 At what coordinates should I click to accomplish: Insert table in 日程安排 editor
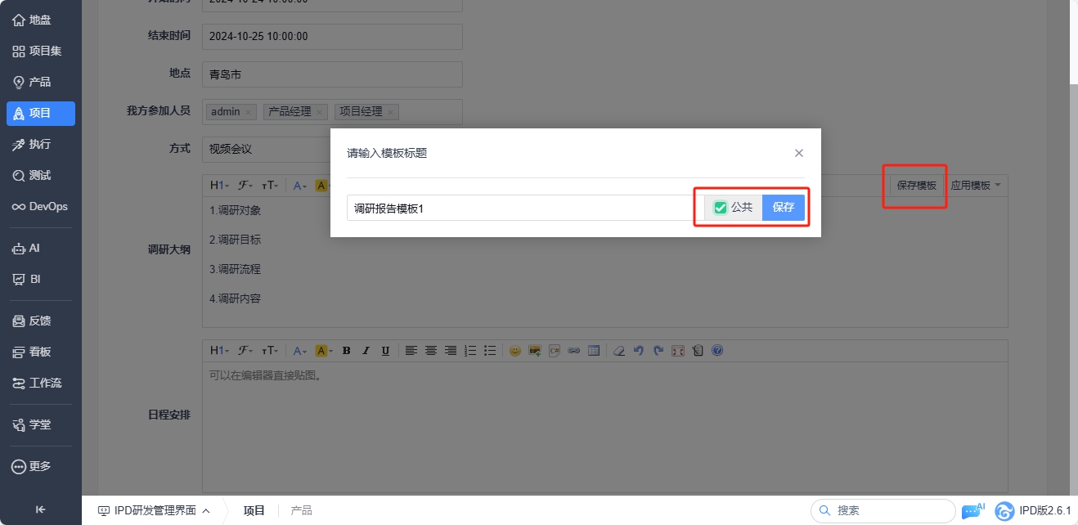click(x=594, y=351)
